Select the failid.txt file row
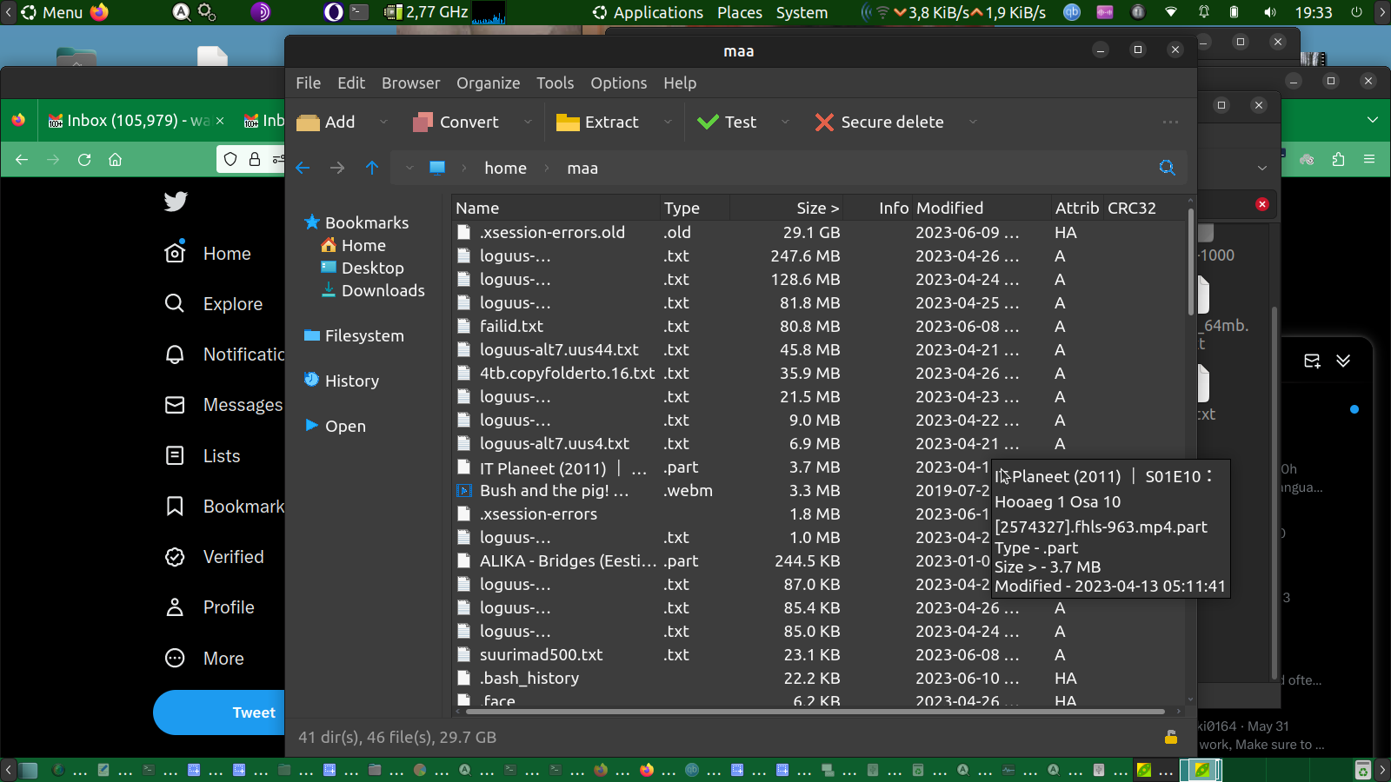 (x=511, y=327)
